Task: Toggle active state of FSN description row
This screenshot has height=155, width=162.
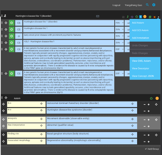Action: coord(12,23)
